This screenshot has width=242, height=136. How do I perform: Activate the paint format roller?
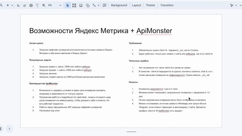click(37, 5)
